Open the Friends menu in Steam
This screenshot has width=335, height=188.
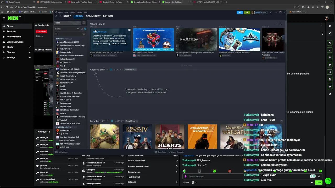pos(72,12)
